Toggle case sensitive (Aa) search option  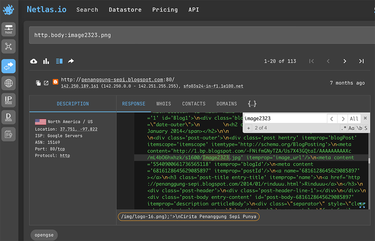[x=351, y=128]
